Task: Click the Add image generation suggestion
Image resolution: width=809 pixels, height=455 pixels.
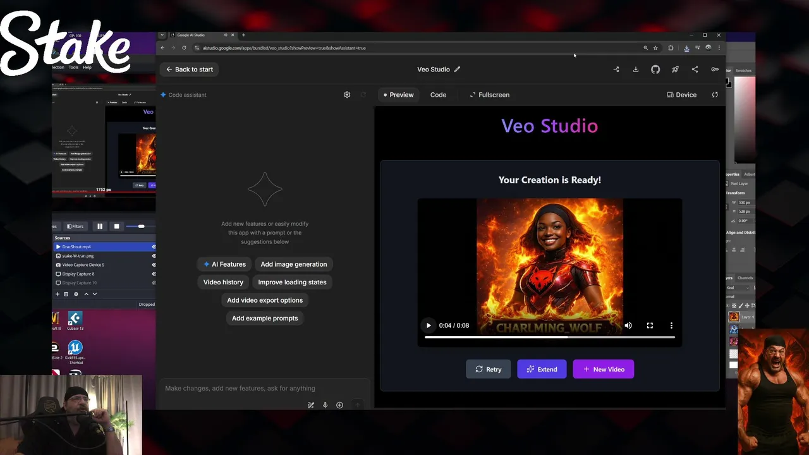Action: coord(294,264)
